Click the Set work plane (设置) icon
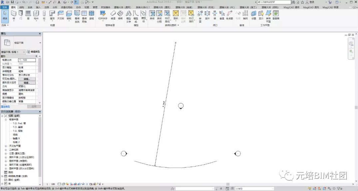 [254, 15]
